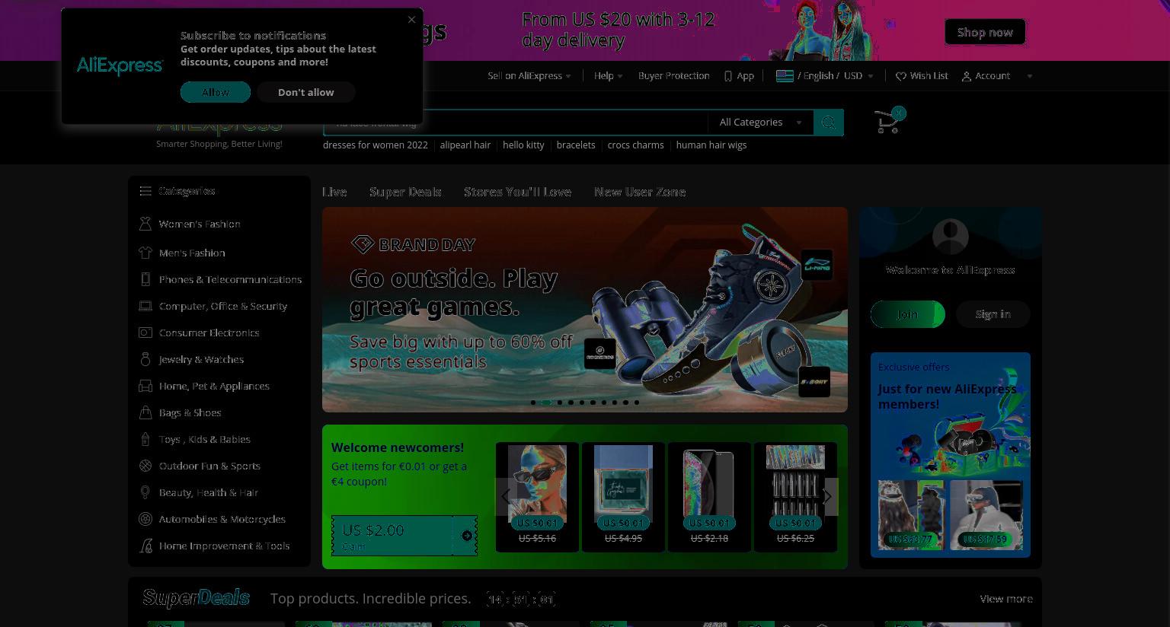
Task: Allow AliExpress notifications
Action: click(216, 92)
